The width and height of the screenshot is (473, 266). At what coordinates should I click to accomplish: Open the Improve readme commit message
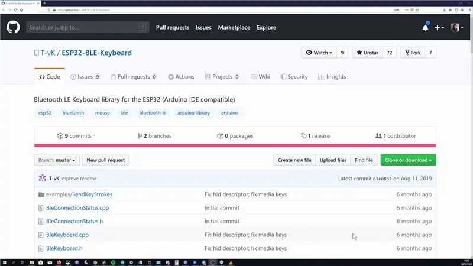pos(79,179)
